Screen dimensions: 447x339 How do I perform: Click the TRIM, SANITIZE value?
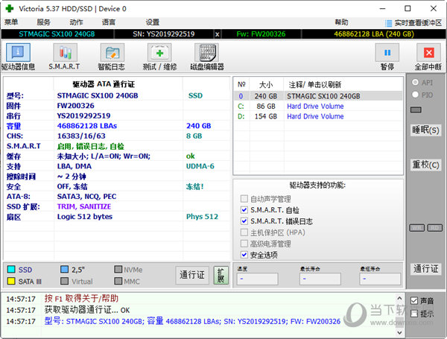click(83, 206)
